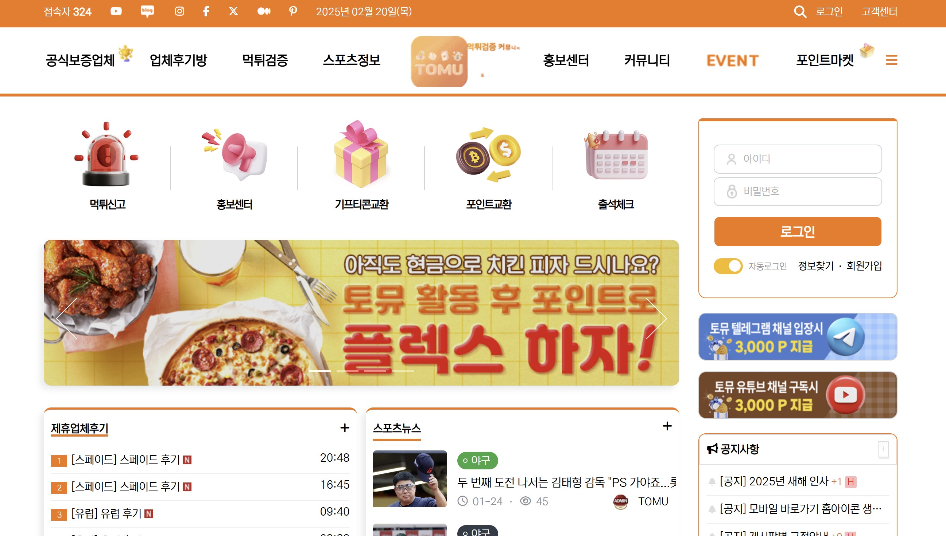Viewport: 946px width, 536px height.
Task: Show next banner slide with right arrow
Action: tap(657, 319)
